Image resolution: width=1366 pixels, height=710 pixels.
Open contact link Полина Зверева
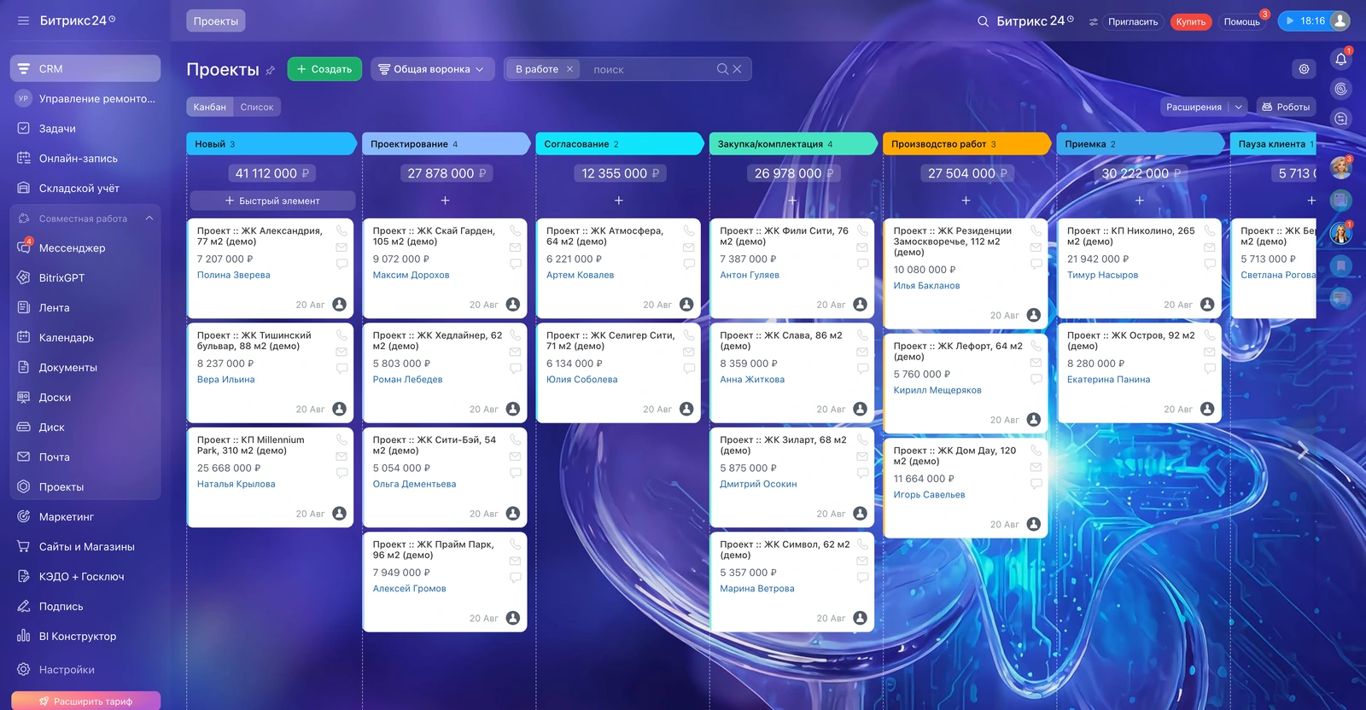point(234,276)
